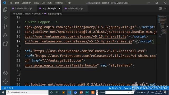Click the closing script tag on line 17
The height and width of the screenshot is (95, 169).
[x=145, y=41]
